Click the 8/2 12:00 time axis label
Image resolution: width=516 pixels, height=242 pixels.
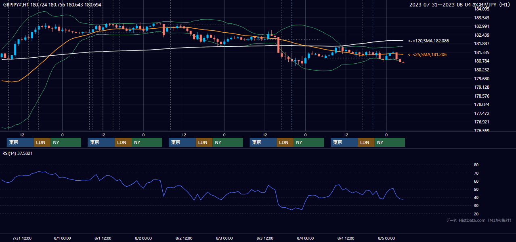pyautogui.click(x=184, y=238)
